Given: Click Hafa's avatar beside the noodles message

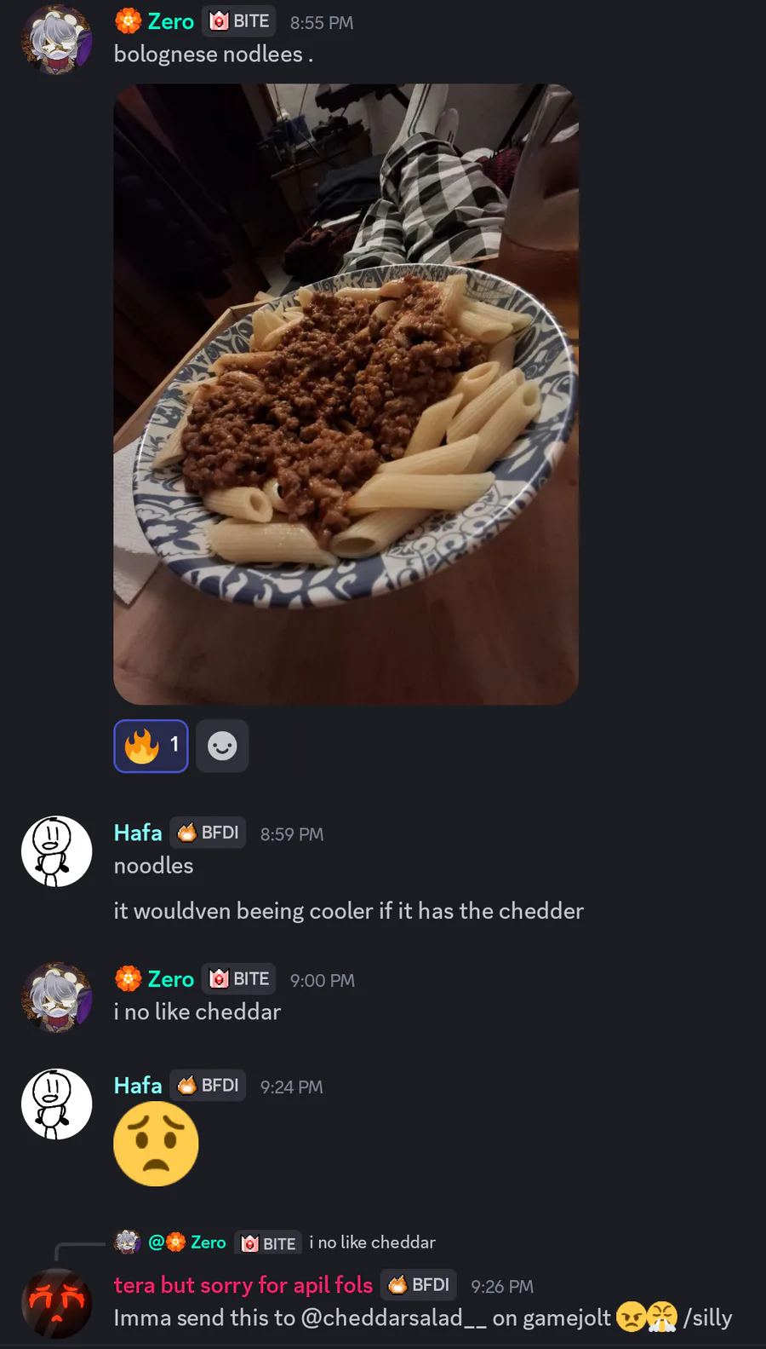Looking at the screenshot, I should coord(56,851).
